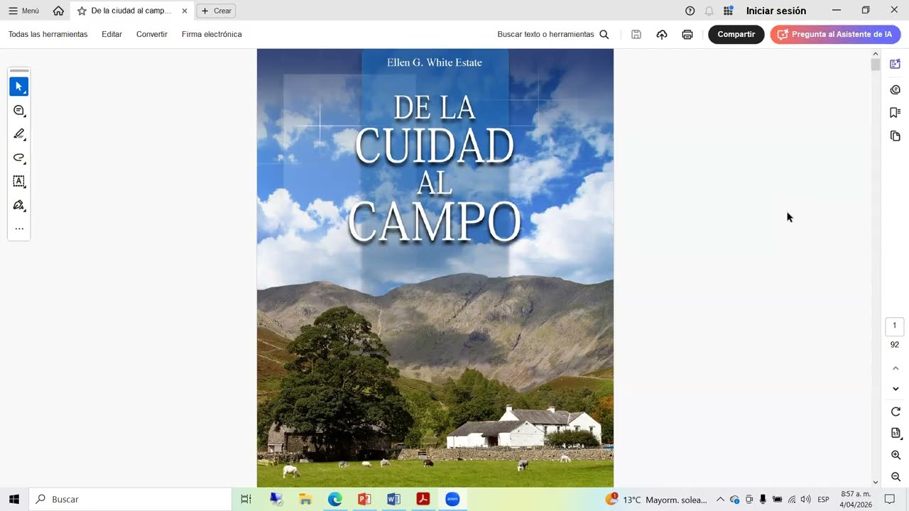Click the volume speaker tray icon
909x511 pixels.
pyautogui.click(x=805, y=500)
